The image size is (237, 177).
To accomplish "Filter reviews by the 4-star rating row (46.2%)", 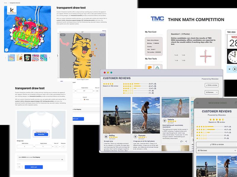I will coord(140,86).
